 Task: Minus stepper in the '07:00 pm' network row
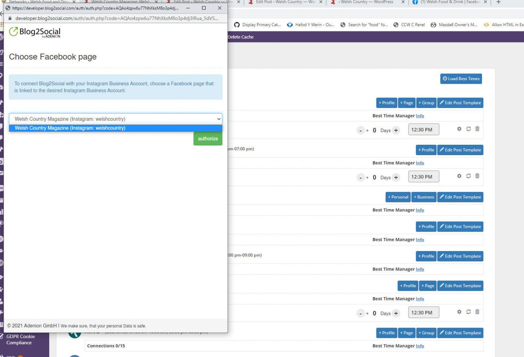click(360, 178)
